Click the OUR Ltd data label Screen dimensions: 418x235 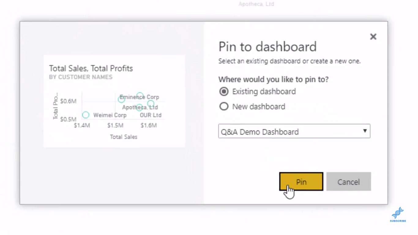(151, 115)
